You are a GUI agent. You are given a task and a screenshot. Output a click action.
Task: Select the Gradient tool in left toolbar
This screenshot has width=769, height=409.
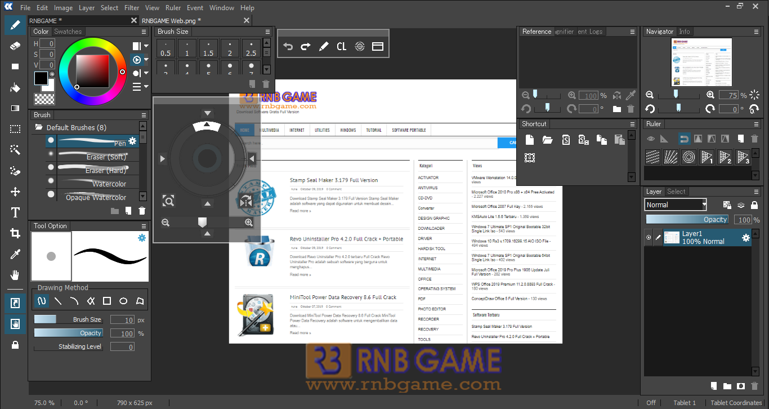click(15, 108)
